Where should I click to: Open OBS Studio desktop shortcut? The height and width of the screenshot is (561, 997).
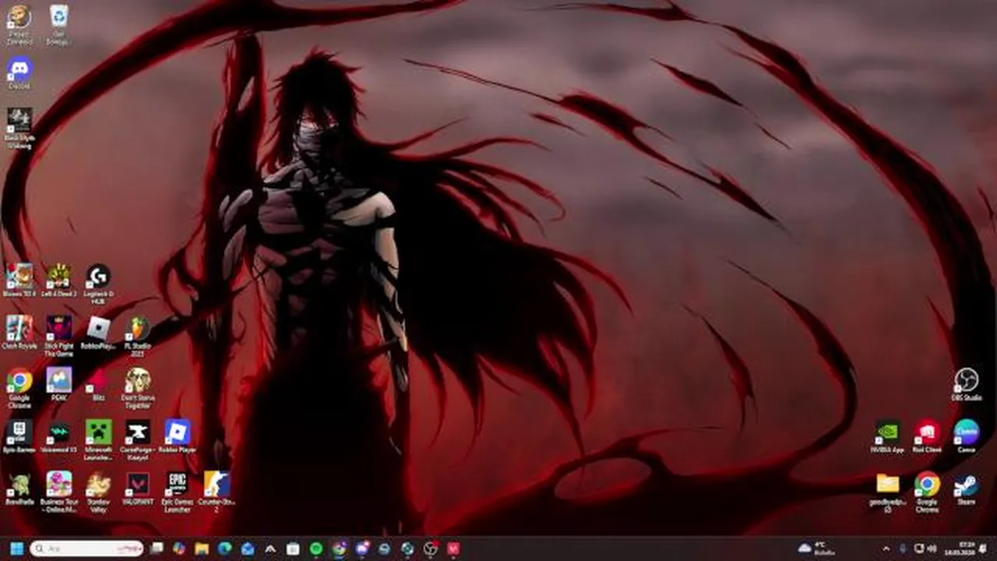click(x=966, y=383)
